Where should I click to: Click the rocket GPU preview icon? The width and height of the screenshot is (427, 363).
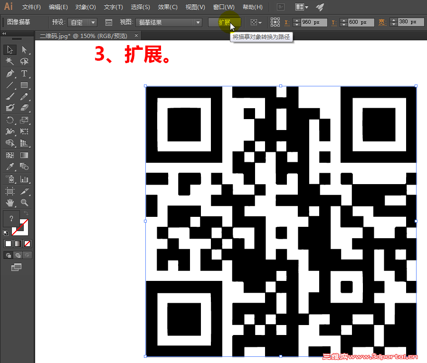320,7
